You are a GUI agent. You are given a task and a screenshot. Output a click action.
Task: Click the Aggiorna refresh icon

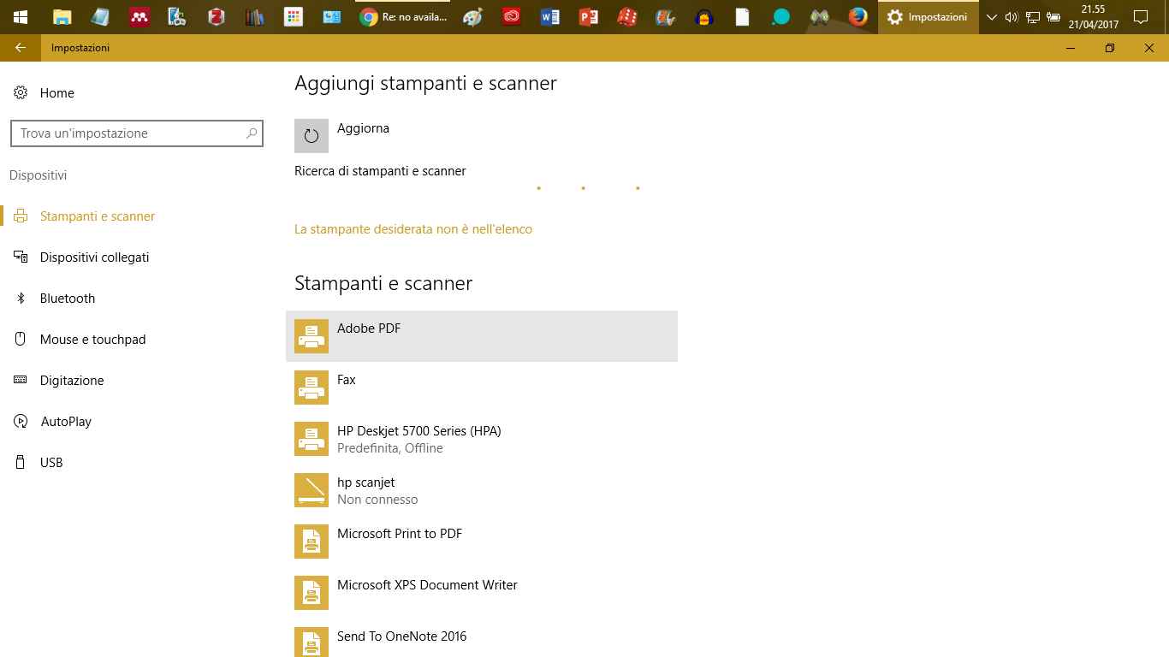coord(312,136)
